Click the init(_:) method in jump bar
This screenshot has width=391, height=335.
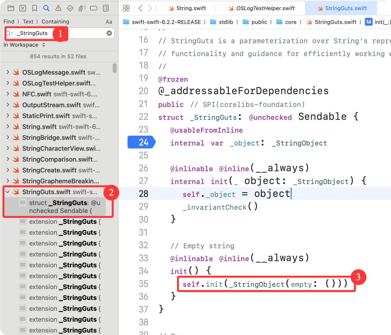coord(378,22)
